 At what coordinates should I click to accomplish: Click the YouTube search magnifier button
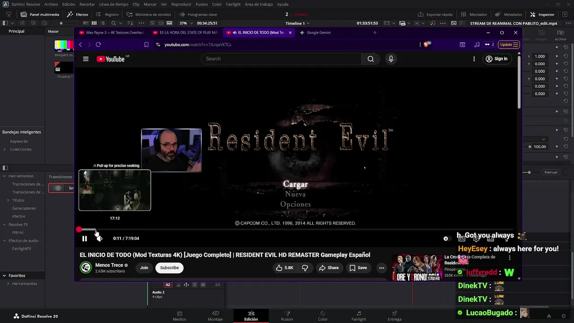pos(370,59)
